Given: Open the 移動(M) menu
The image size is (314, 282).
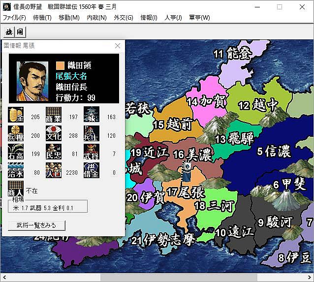Looking at the screenshot, I should (69, 18).
